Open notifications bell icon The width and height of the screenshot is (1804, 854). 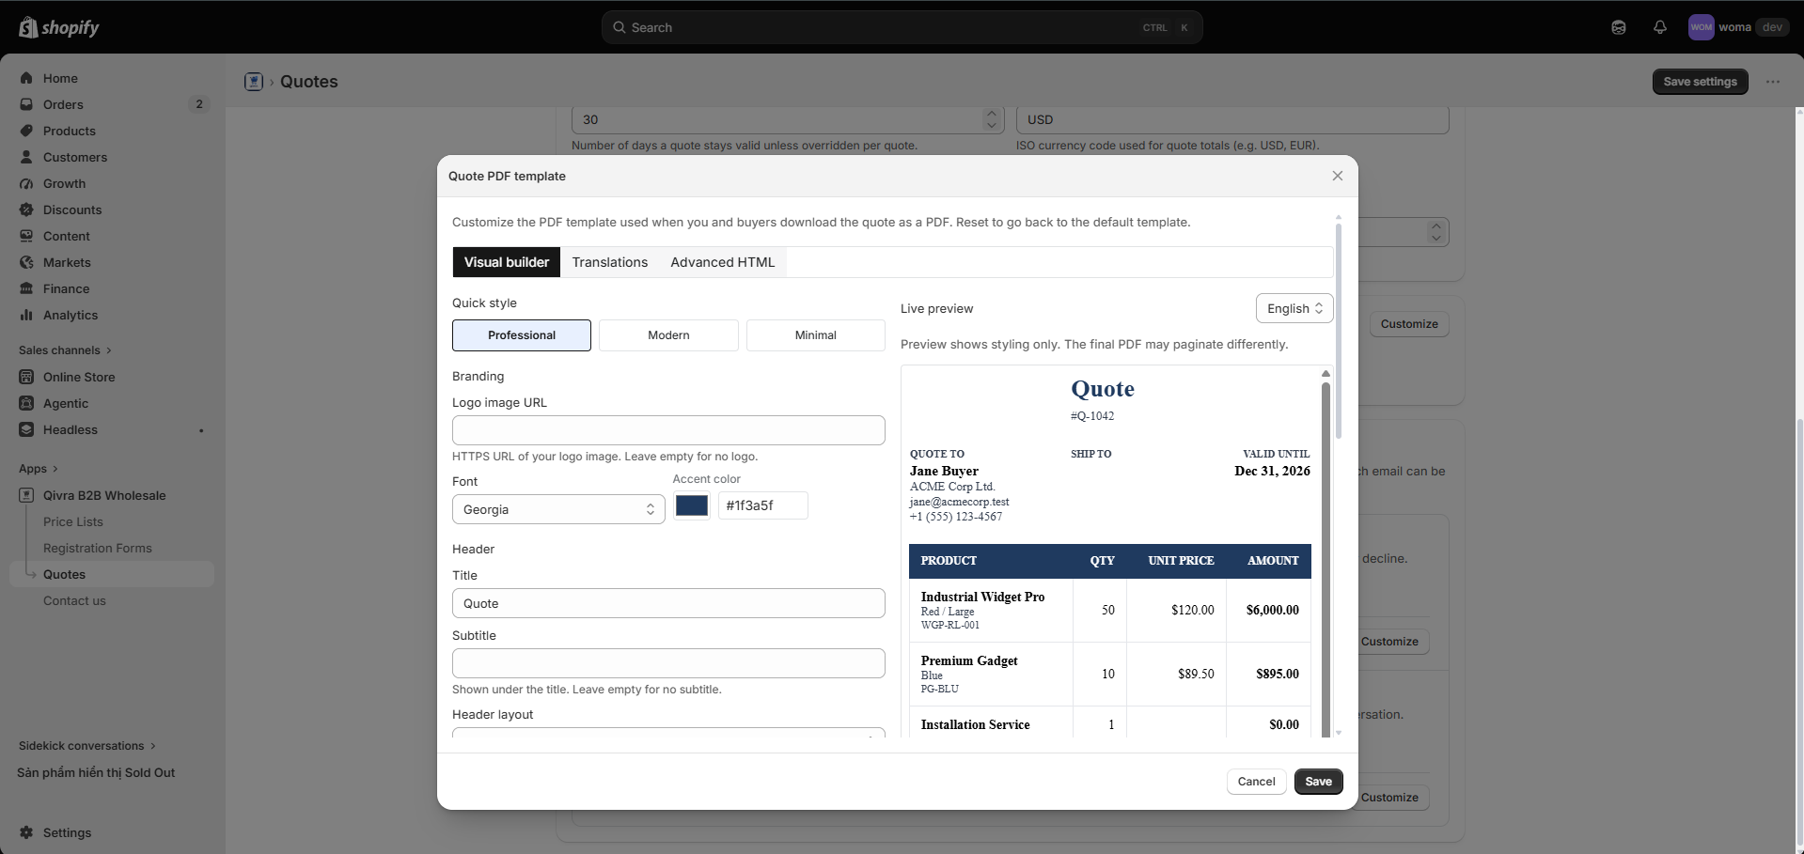pyautogui.click(x=1659, y=27)
